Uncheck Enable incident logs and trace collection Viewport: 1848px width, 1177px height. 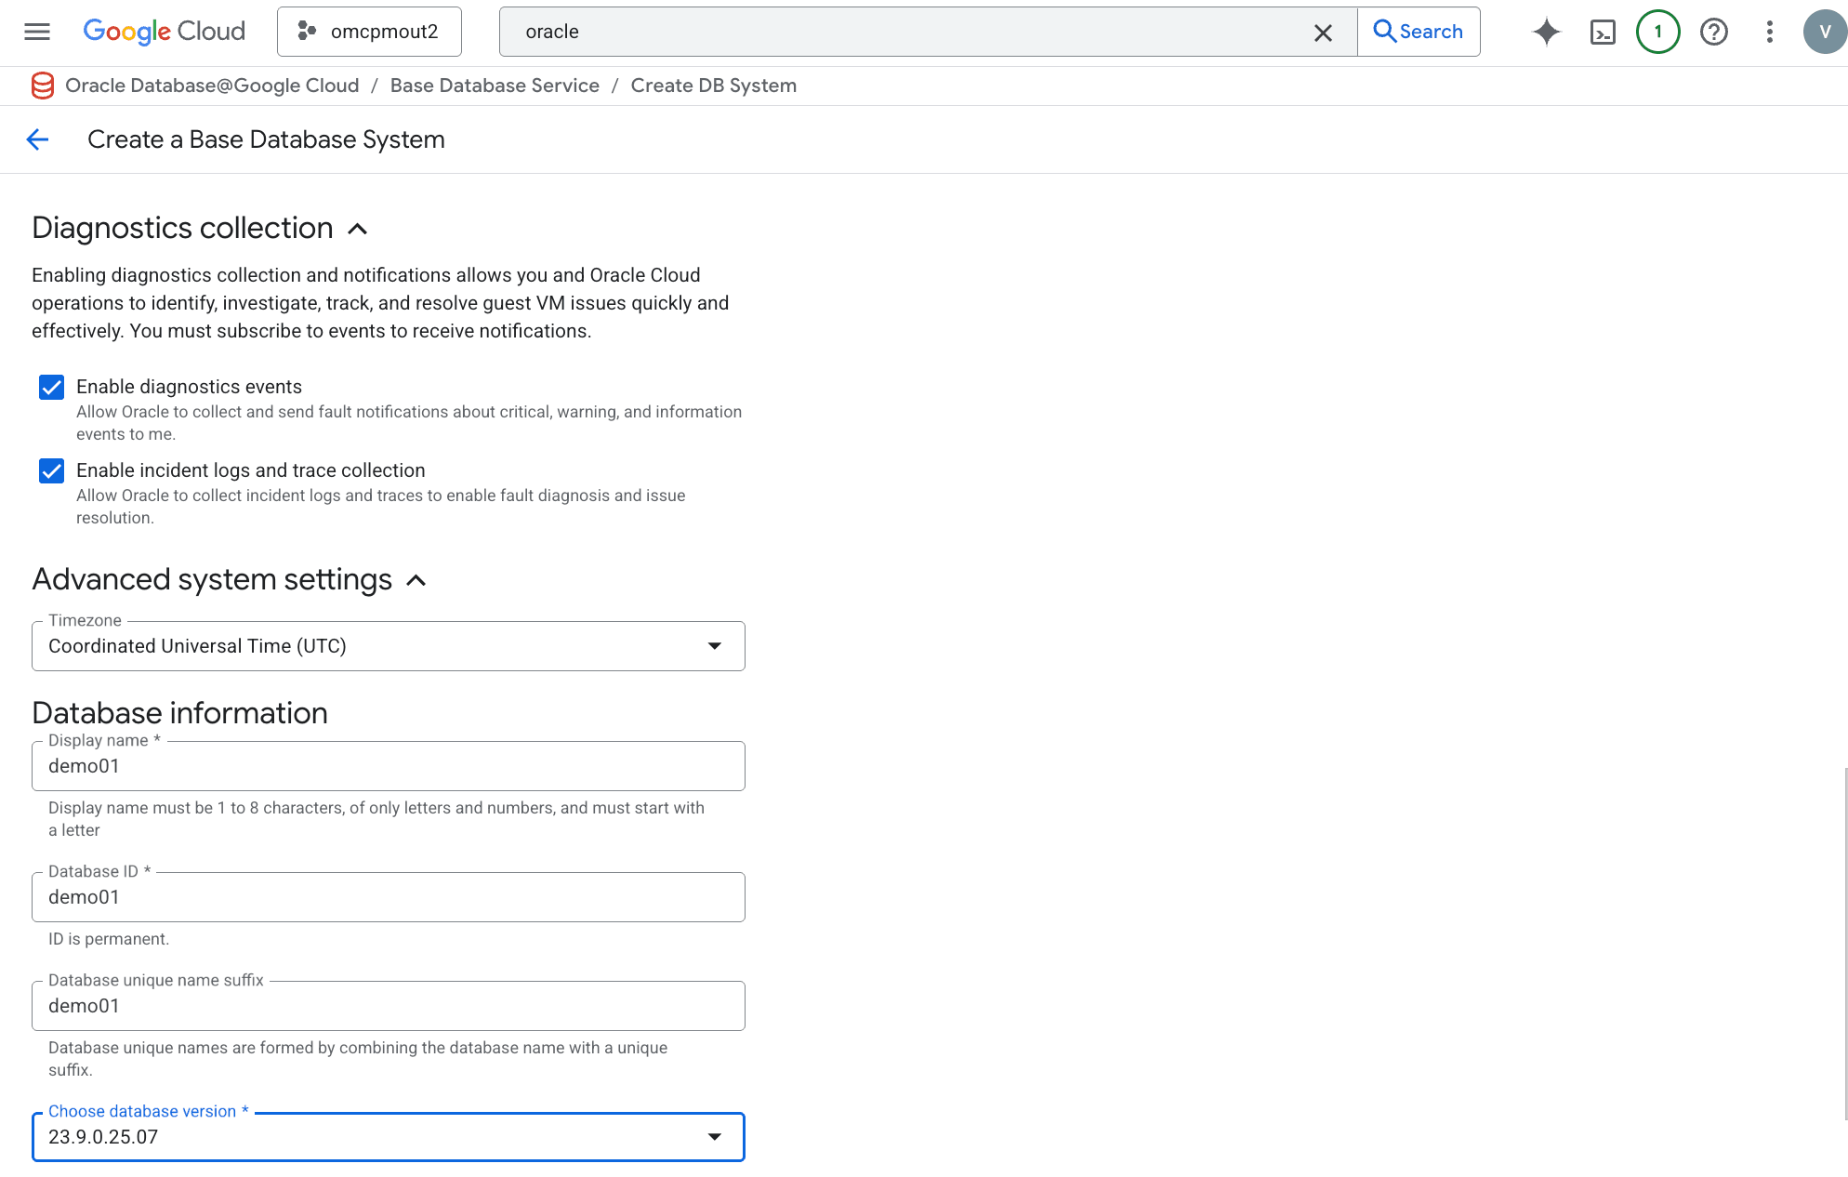coord(51,471)
